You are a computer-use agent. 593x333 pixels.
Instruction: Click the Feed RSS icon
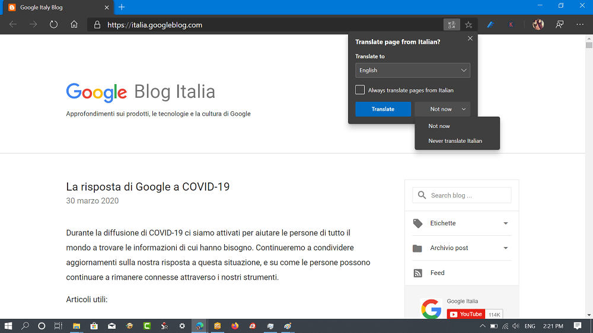point(417,273)
